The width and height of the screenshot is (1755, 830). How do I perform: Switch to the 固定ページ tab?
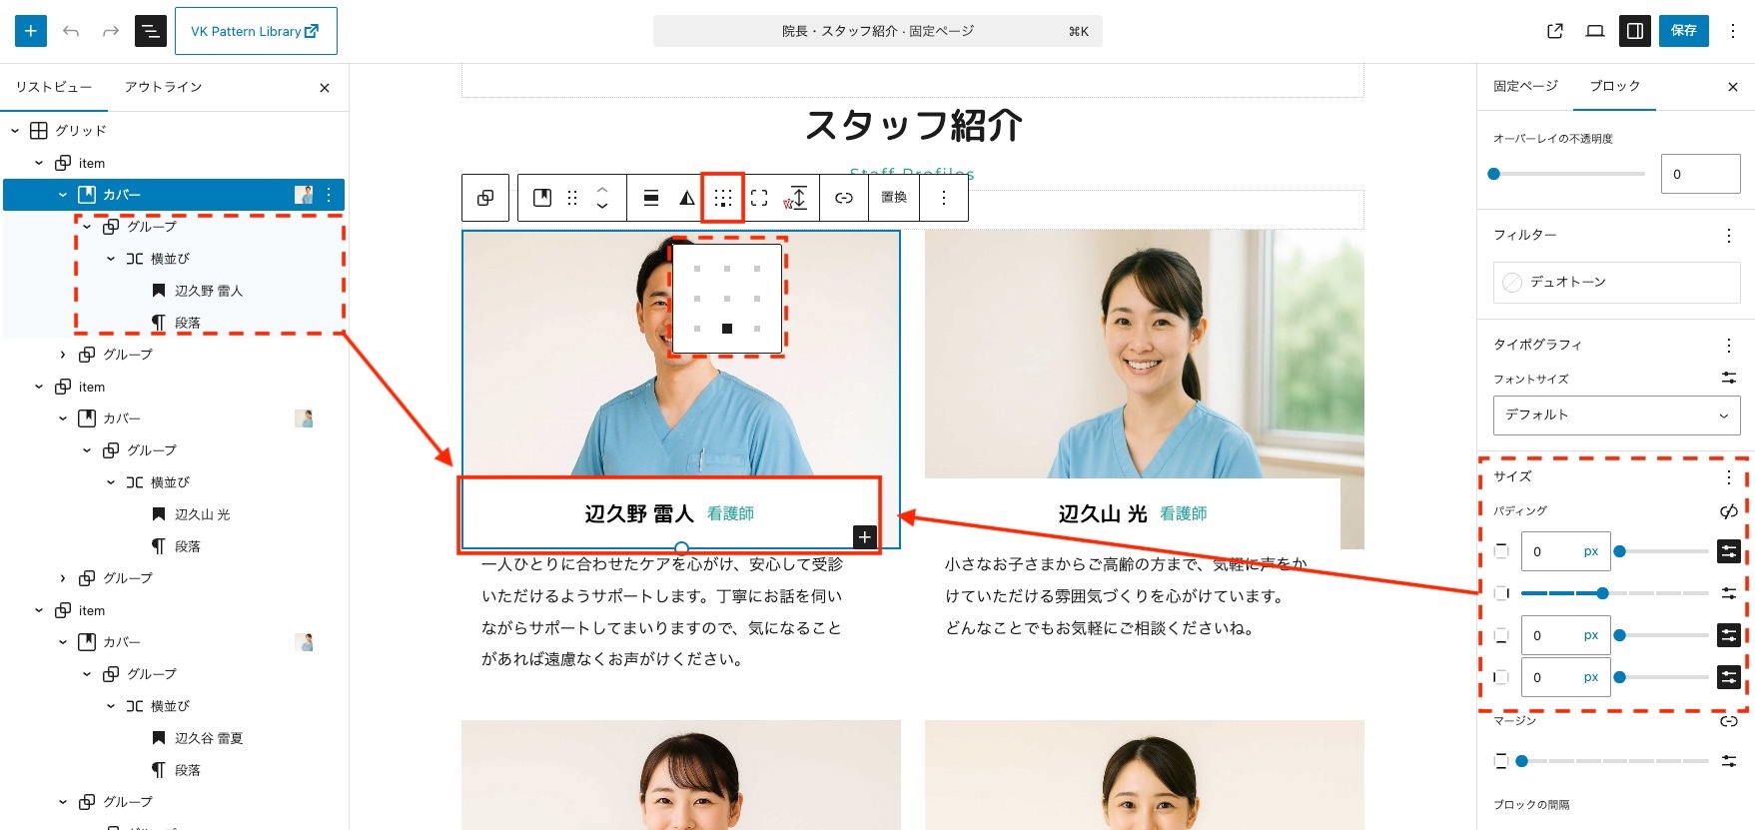pyautogui.click(x=1525, y=87)
